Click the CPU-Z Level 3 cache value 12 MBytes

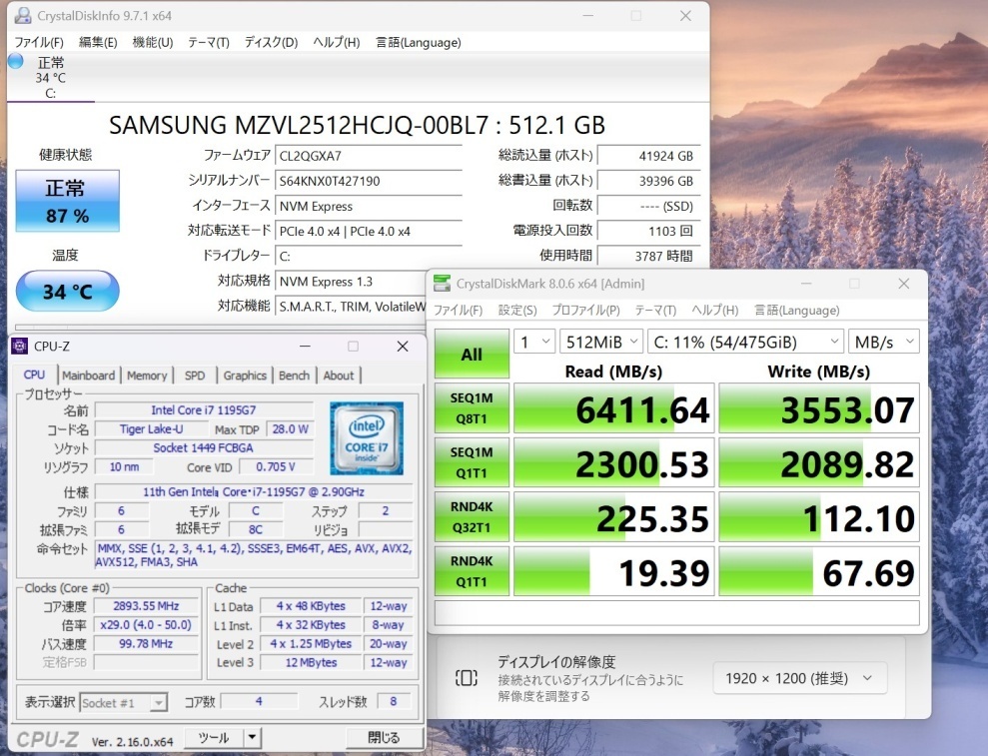click(x=311, y=663)
